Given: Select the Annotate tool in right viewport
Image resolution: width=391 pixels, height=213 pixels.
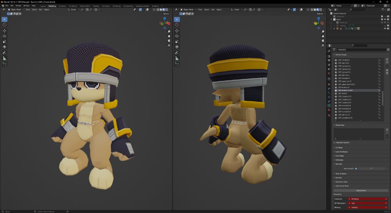Looking at the screenshot, I should tap(177, 53).
